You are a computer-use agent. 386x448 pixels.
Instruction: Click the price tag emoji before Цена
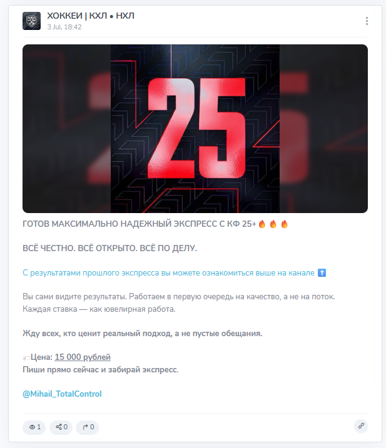26,358
